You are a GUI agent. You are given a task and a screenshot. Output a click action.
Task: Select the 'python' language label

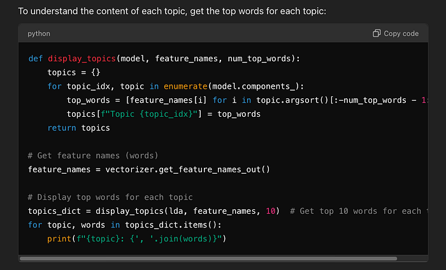point(39,34)
